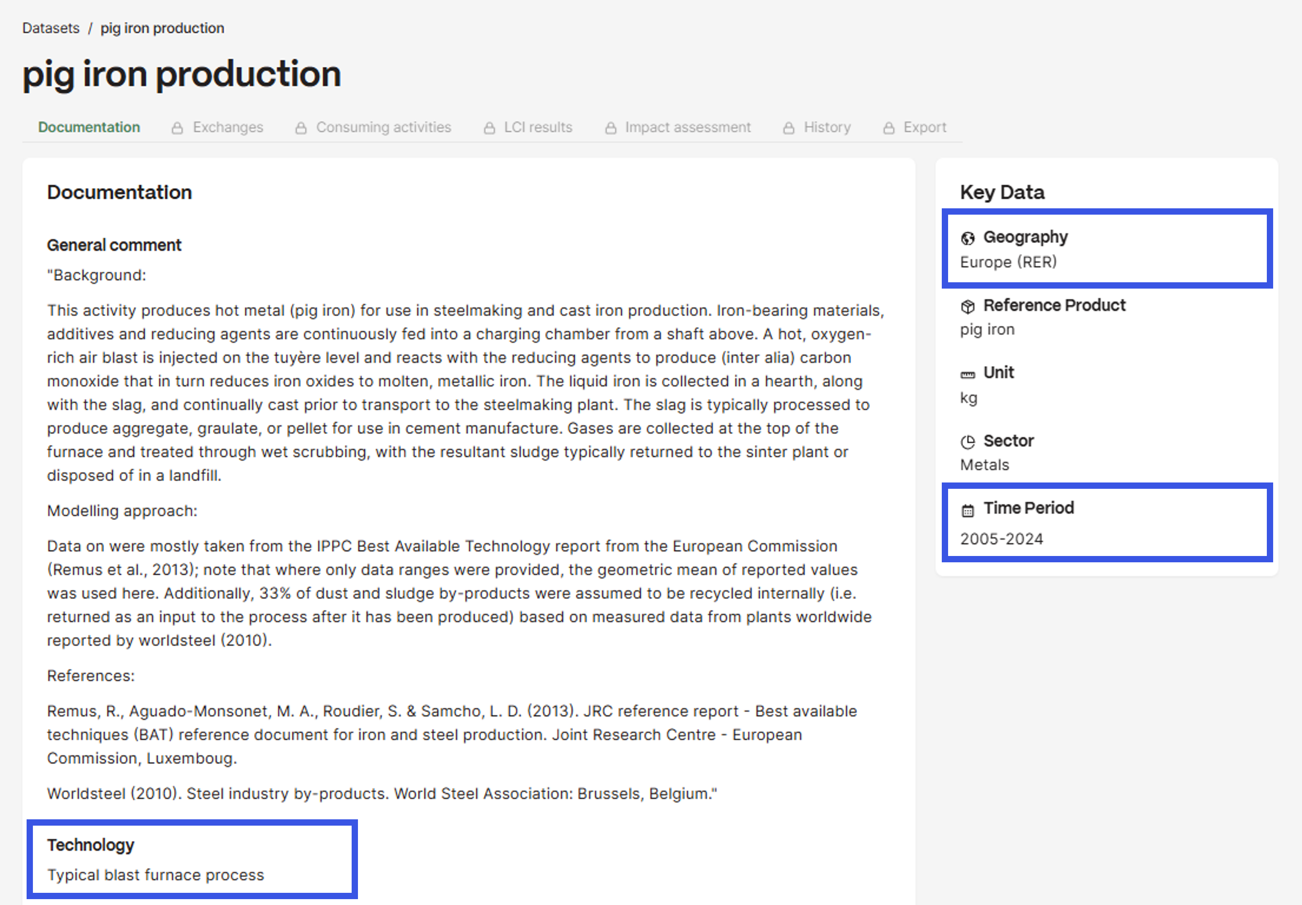The width and height of the screenshot is (1302, 905).
Task: Click the 'Modelling approach:' line
Action: coord(122,511)
